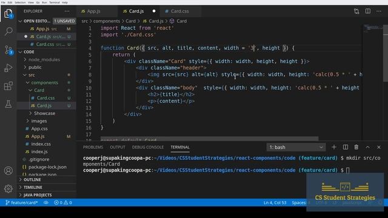Open Card.css in the file tree
Screen dimensions: 388x218
[x=47, y=98]
